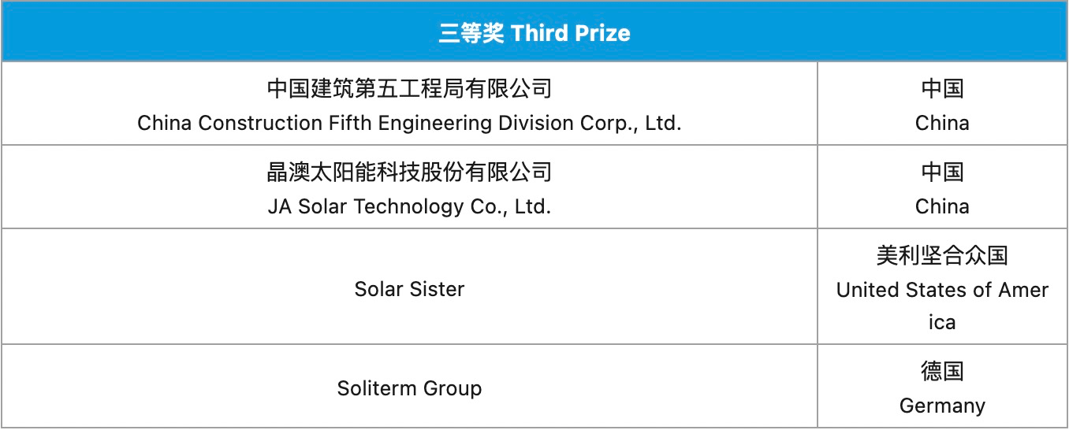1069x430 pixels.
Task: Click the Soliterm Group company name
Action: [409, 388]
